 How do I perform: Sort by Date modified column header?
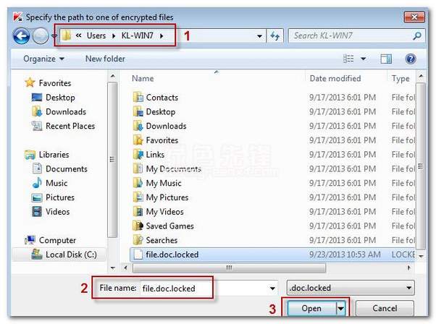335,78
